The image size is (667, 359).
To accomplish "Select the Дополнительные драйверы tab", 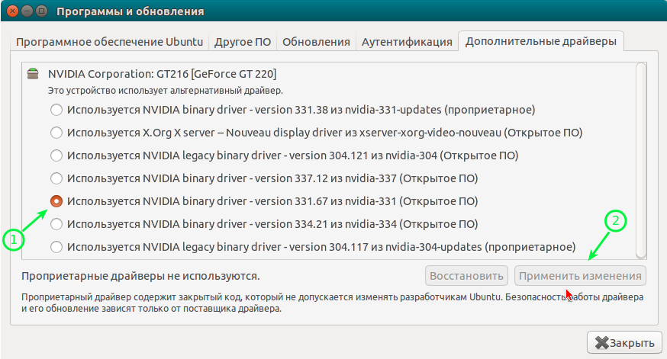I will [x=540, y=41].
